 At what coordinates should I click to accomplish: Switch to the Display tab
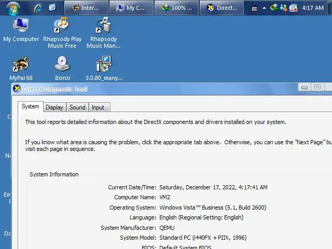tap(54, 107)
